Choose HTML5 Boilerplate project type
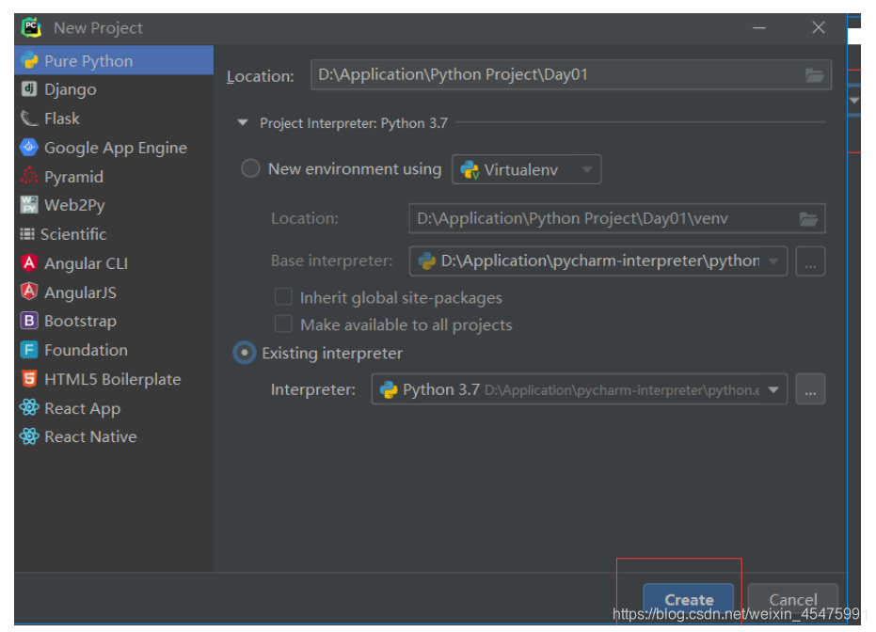The image size is (876, 632). coord(114,379)
